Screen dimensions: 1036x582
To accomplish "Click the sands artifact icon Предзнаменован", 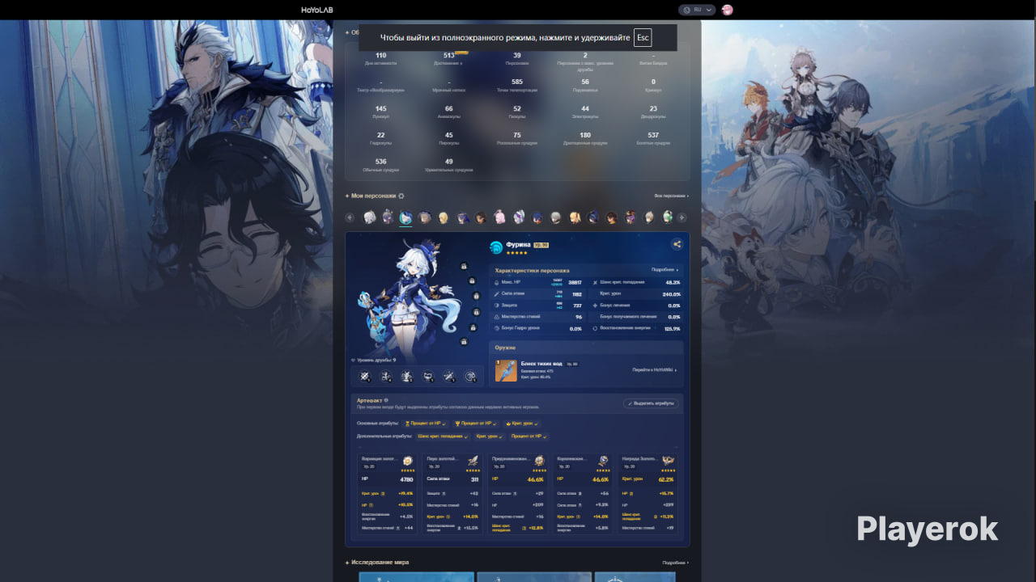I will [538, 461].
